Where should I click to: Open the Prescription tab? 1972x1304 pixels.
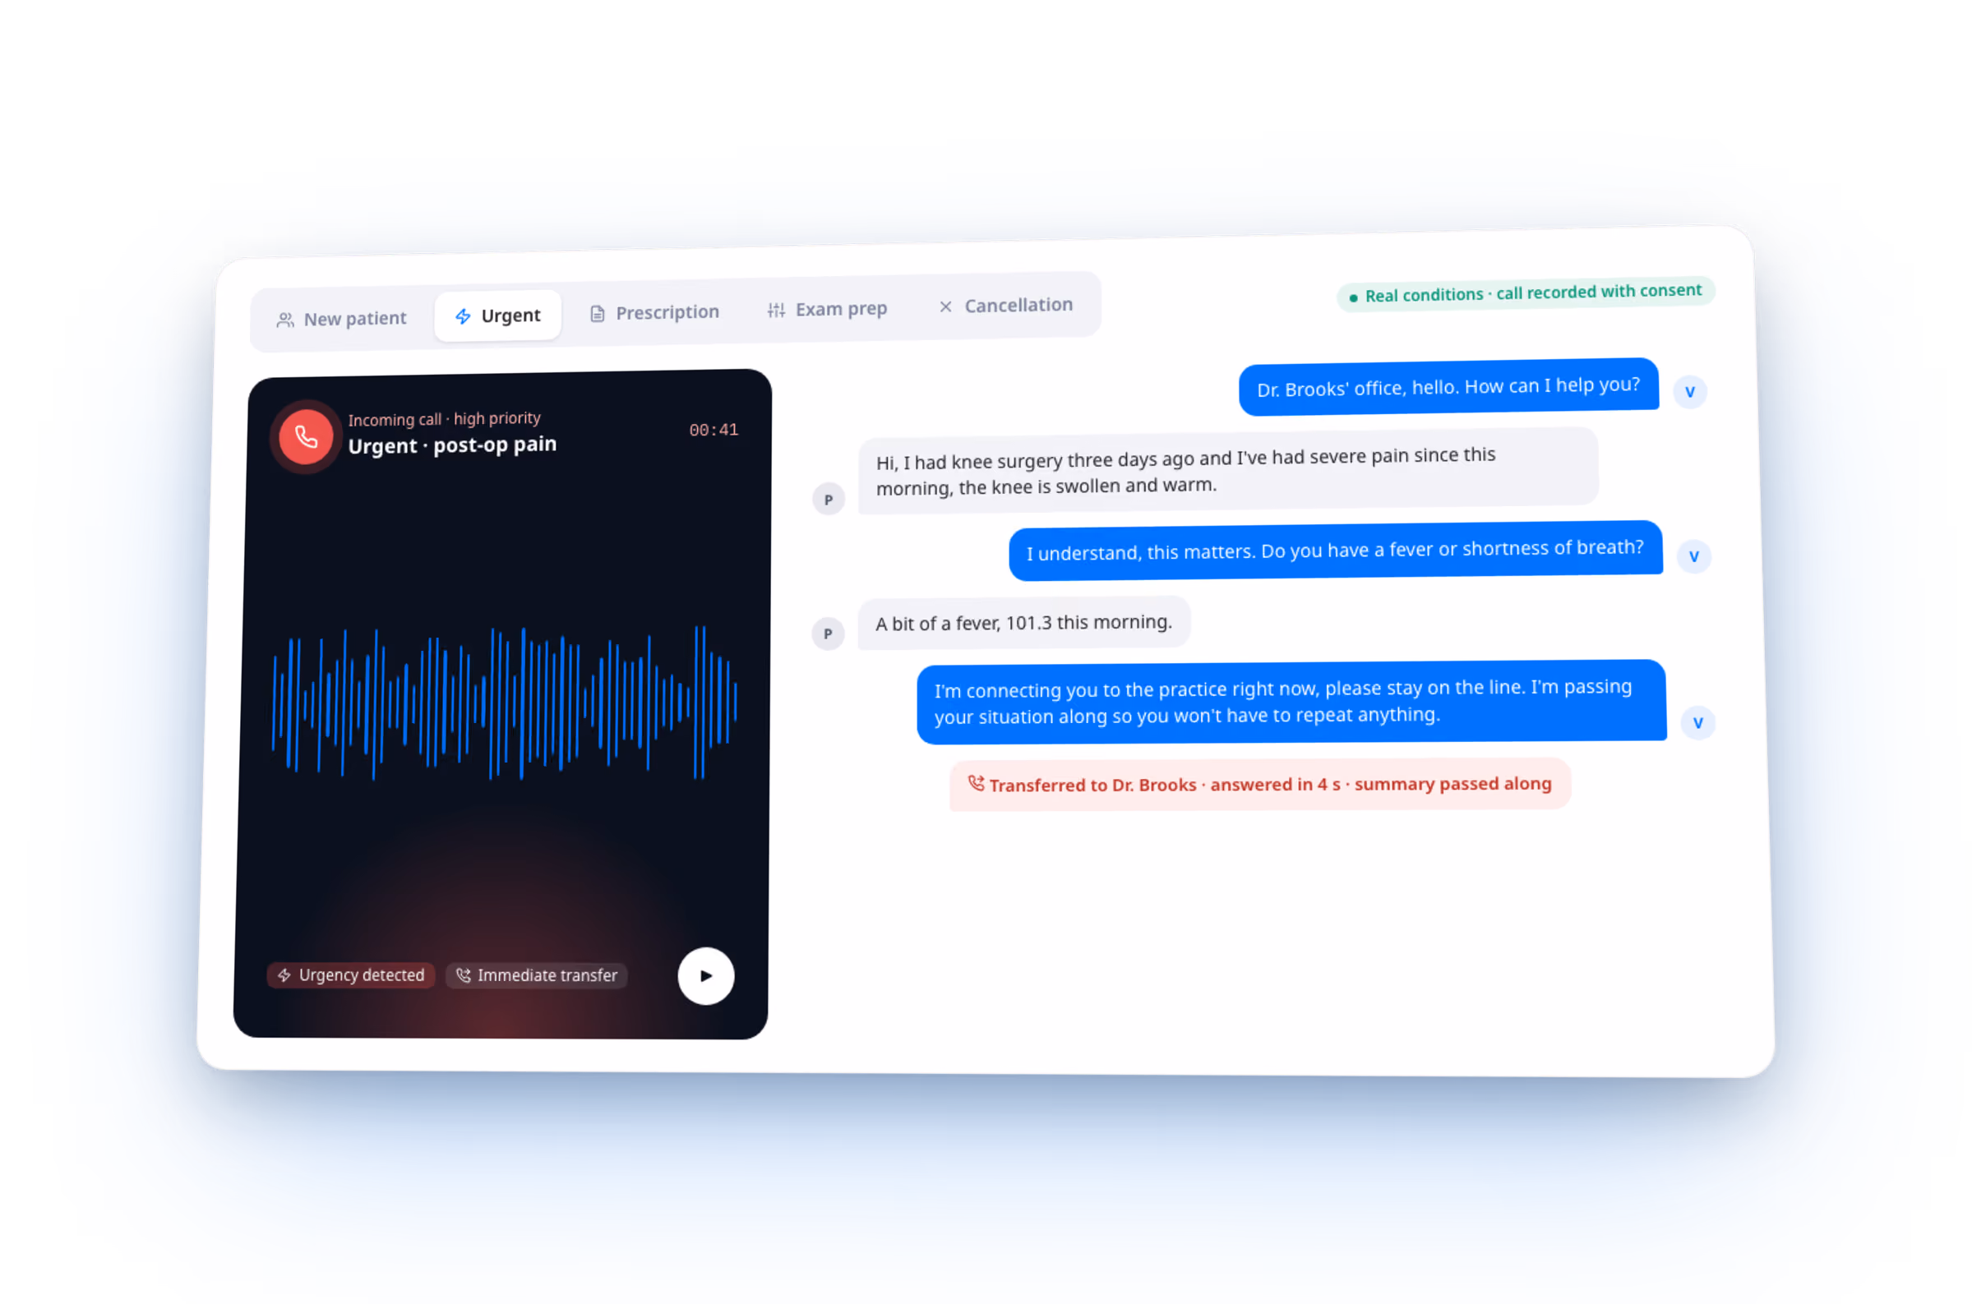pos(654,313)
